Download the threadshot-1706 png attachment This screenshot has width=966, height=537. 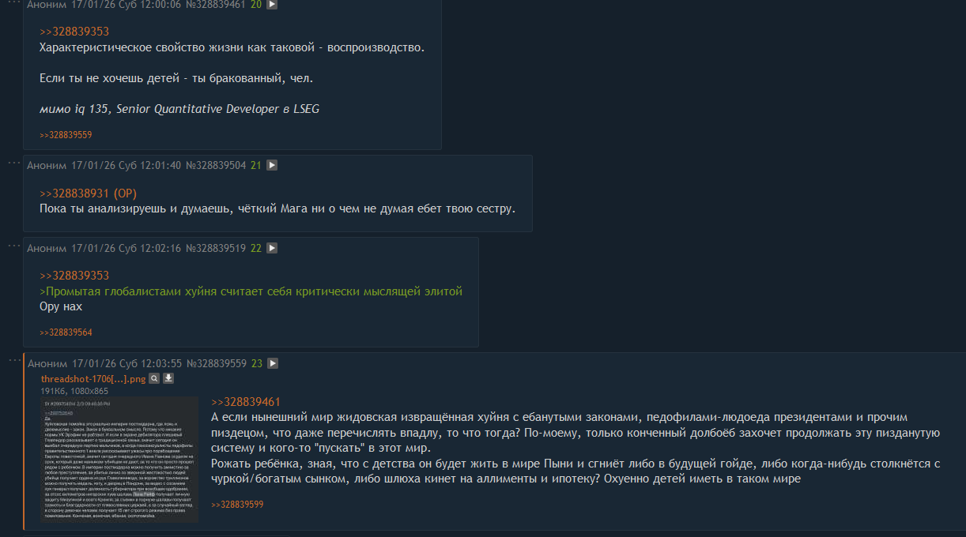(168, 379)
